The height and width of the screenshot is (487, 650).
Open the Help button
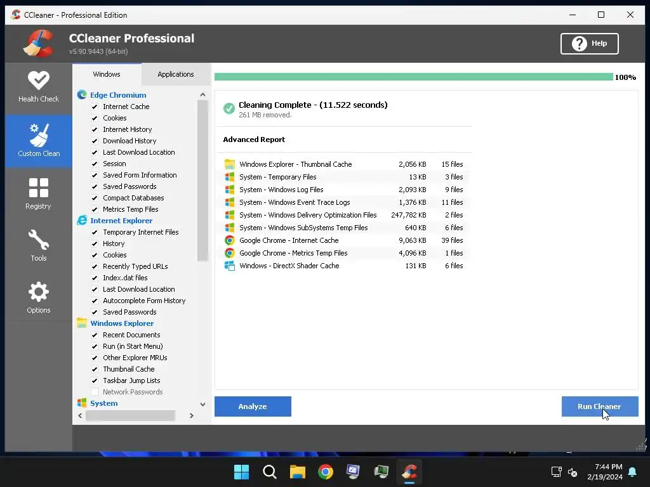[x=590, y=44]
